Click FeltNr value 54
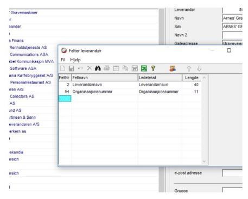 [x=65, y=92]
